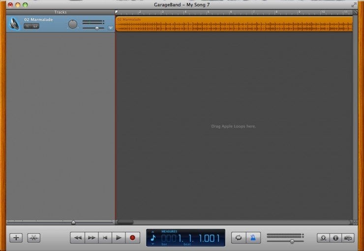The image size is (364, 251).
Task: Open the timeline grid ruler button
Action: click(355, 12)
